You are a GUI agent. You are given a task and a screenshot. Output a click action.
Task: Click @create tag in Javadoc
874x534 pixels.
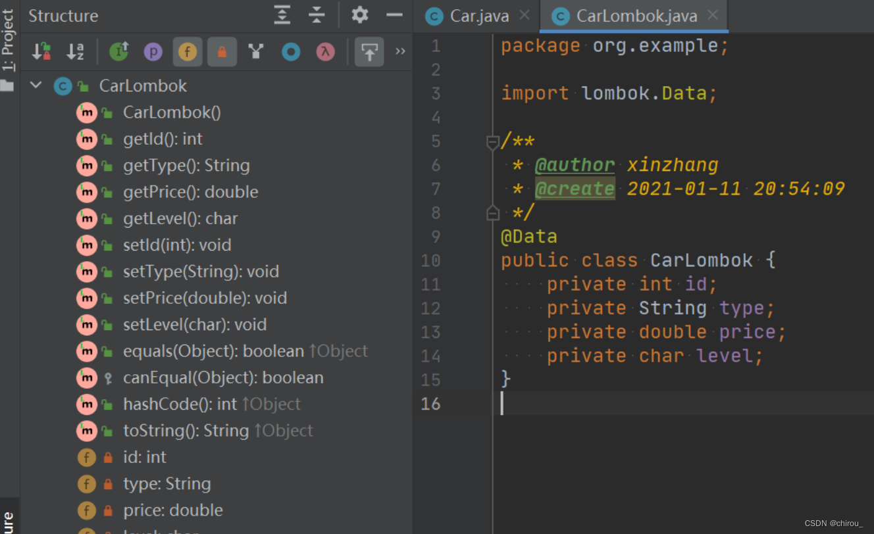point(575,189)
